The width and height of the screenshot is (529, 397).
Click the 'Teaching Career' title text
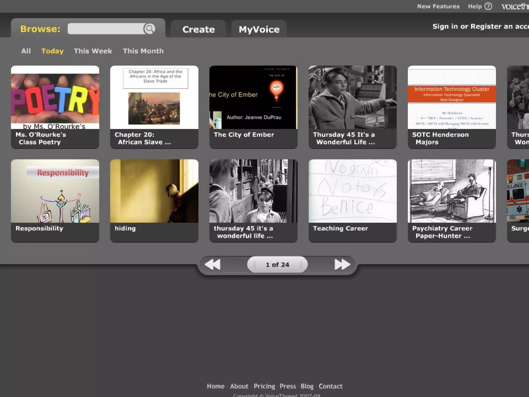340,228
